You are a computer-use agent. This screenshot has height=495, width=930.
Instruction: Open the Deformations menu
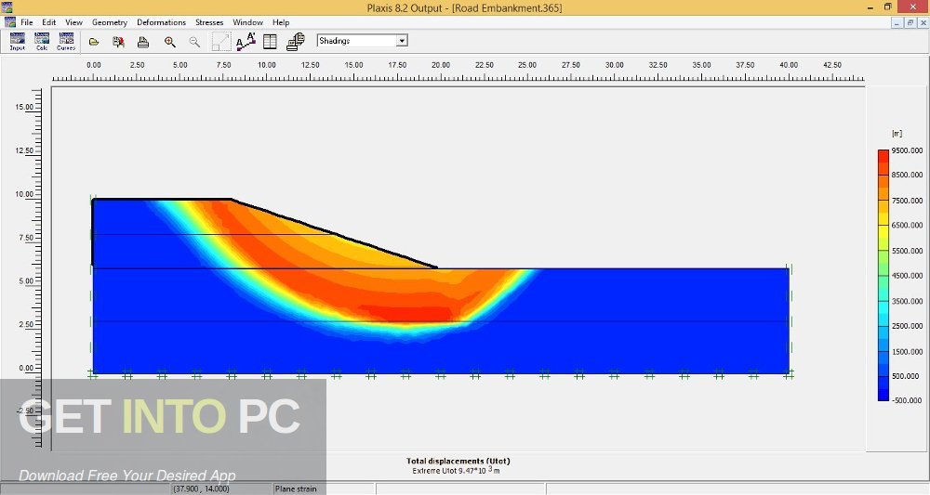tap(161, 22)
